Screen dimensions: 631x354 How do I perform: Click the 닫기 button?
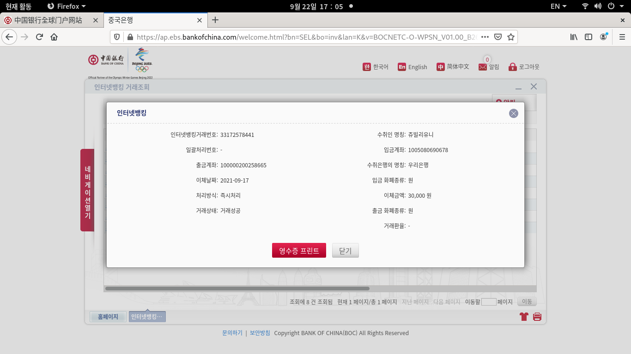(x=345, y=250)
